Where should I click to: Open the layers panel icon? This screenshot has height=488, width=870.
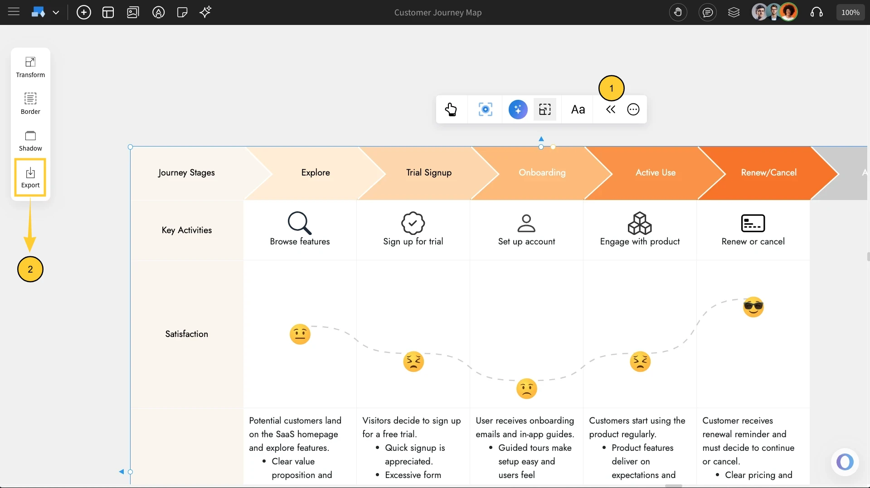734,12
